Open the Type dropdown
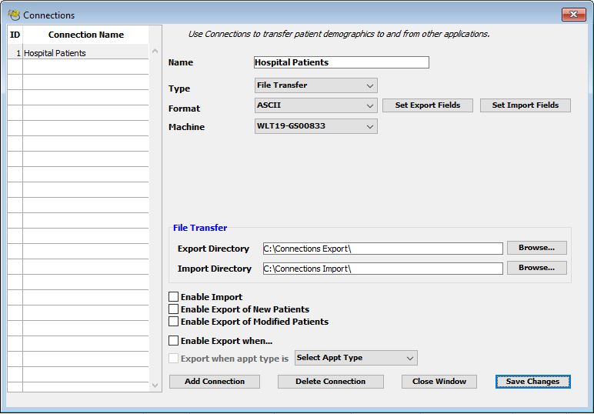 point(315,85)
